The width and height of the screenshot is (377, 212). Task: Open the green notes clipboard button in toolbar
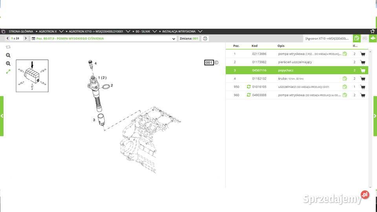pos(357,38)
